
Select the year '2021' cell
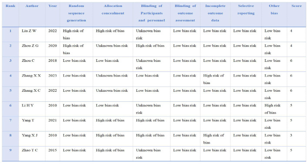[53, 120]
